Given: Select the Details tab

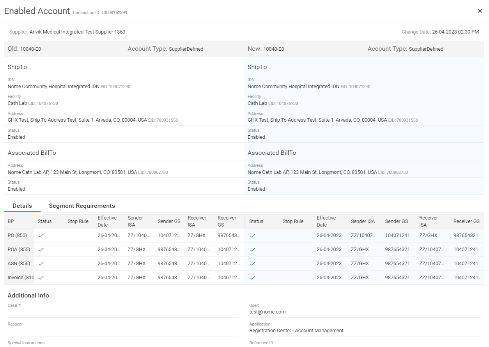Looking at the screenshot, I should point(22,206).
